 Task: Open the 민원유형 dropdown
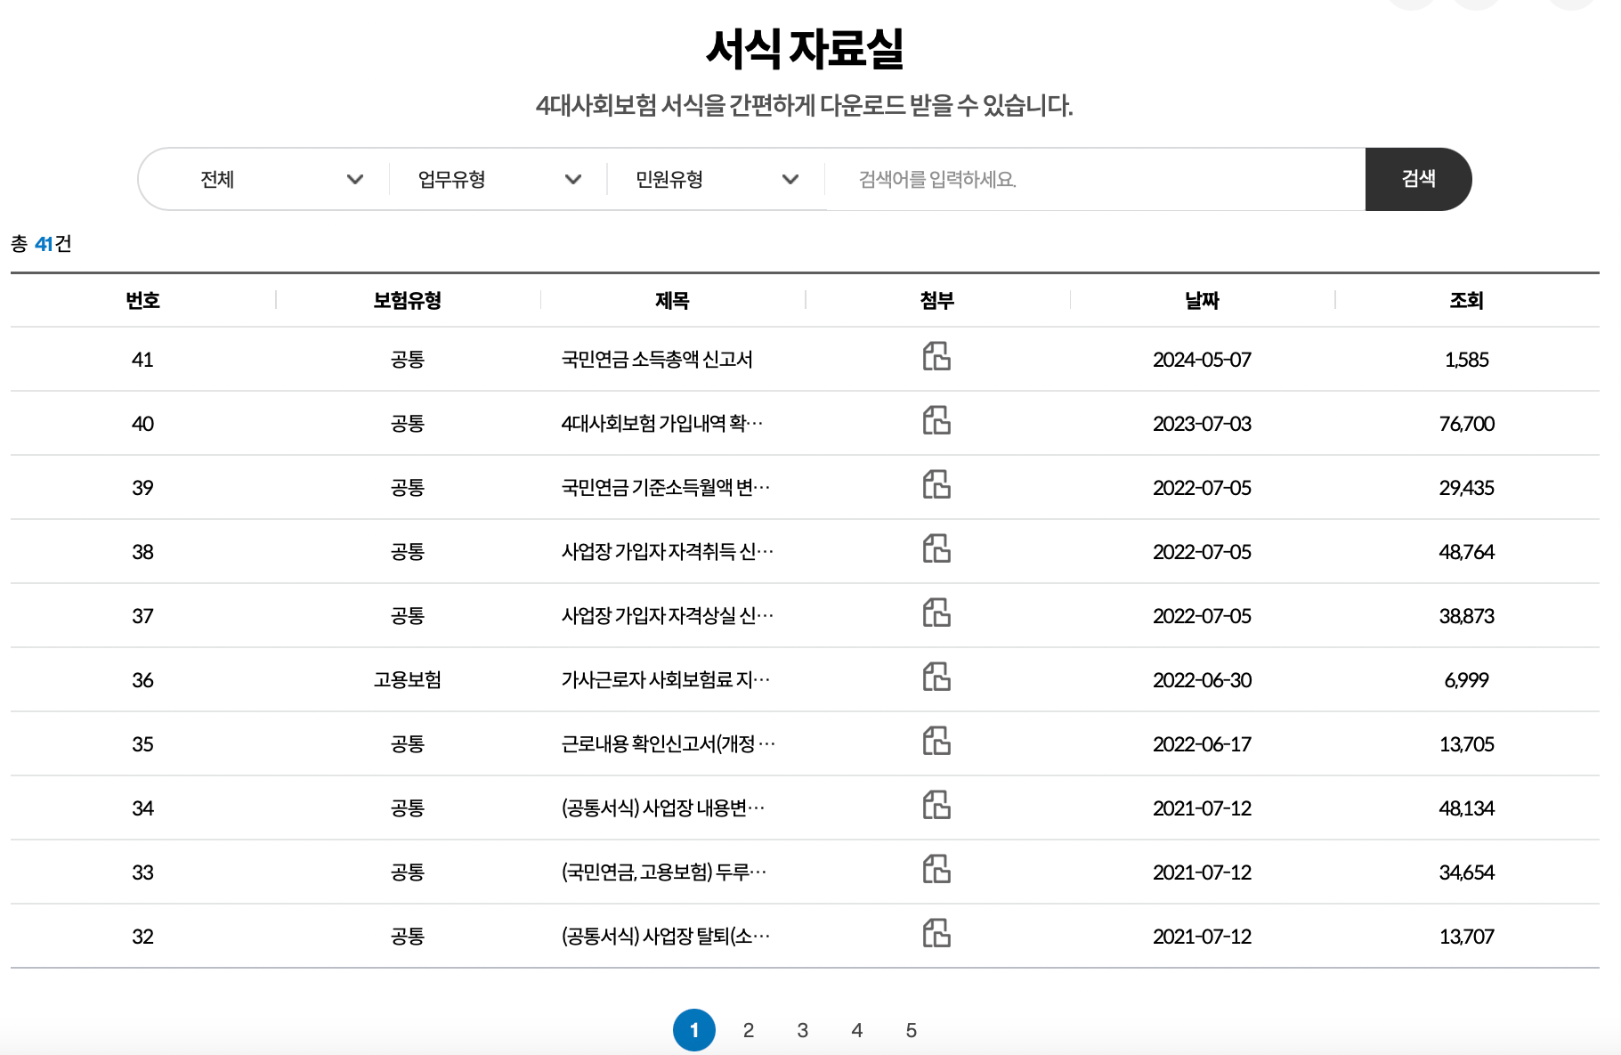tap(714, 179)
